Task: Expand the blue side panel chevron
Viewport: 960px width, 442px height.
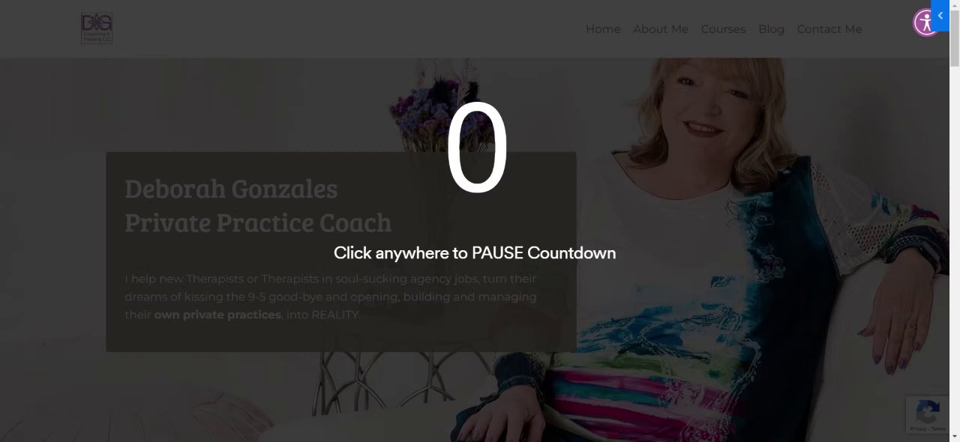Action: coord(940,16)
